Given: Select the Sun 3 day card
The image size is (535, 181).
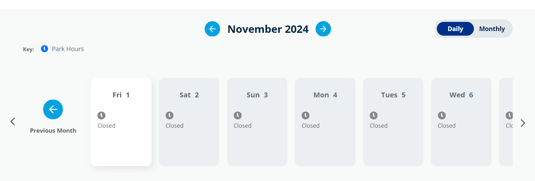Looking at the screenshot, I should click(x=257, y=122).
